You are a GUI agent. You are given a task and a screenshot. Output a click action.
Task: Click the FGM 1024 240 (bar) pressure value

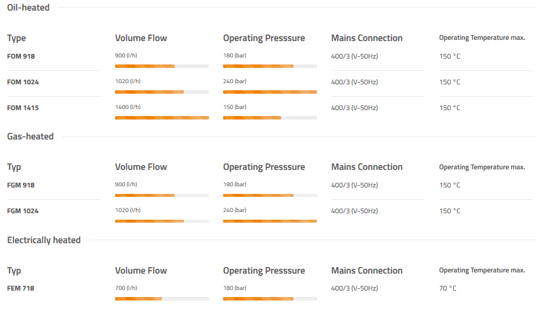(235, 210)
